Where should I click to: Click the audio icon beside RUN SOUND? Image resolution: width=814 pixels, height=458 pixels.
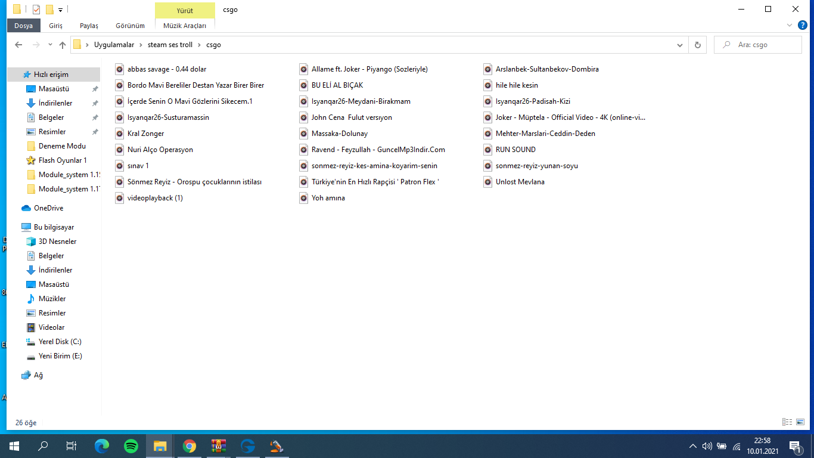coord(487,150)
